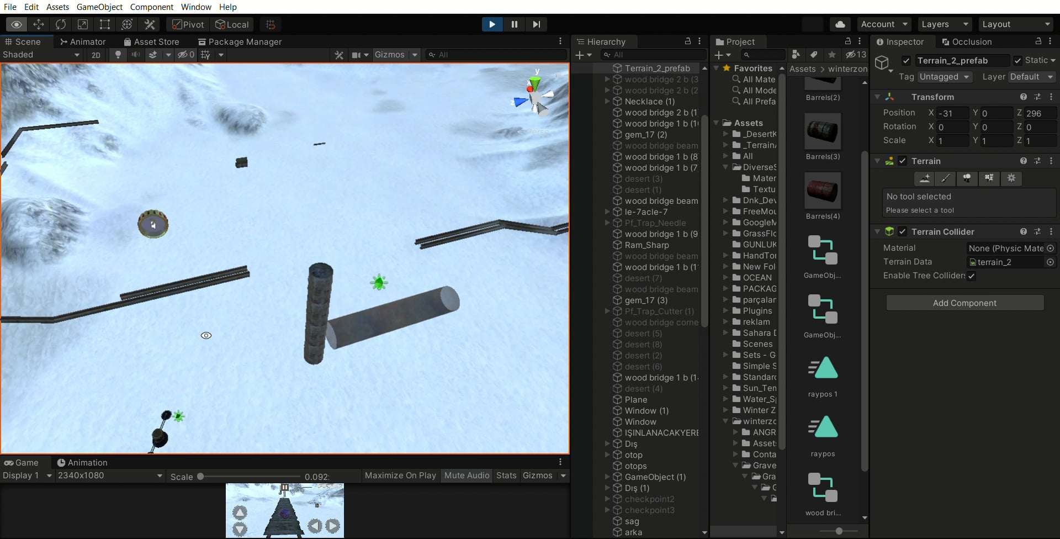Select the Barrels(3) thumbnail in Project
This screenshot has height=539, width=1060.
click(x=822, y=131)
